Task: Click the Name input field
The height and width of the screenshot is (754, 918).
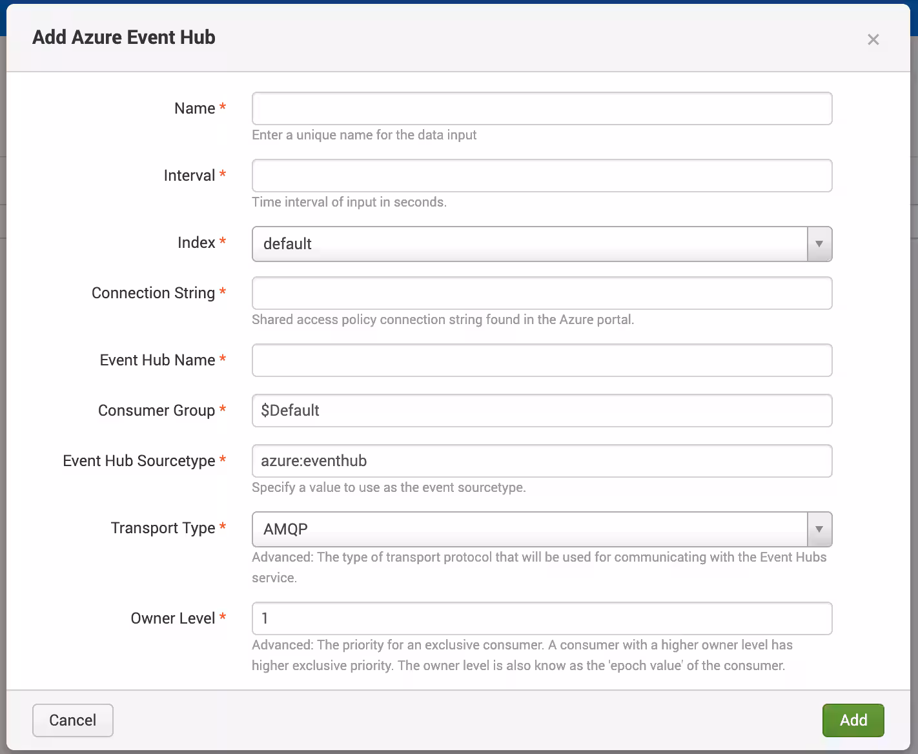Action: click(x=541, y=108)
